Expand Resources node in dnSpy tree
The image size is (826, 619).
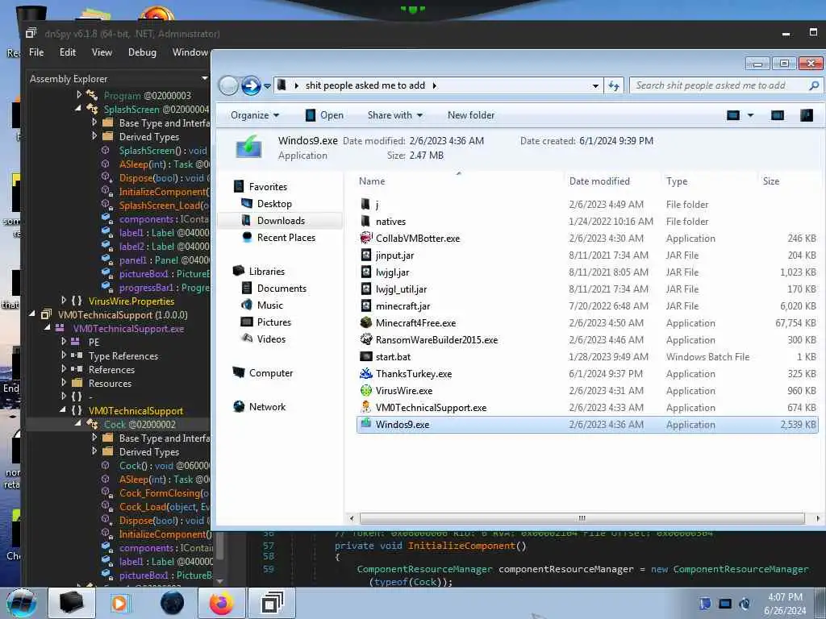(x=64, y=382)
